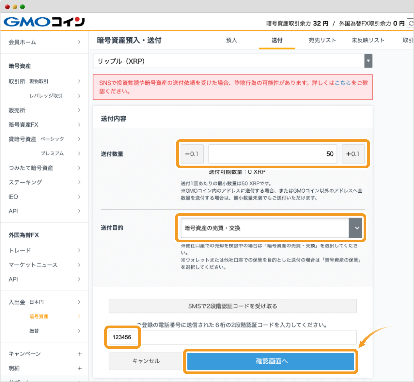Screen dimensions: 414x382
Task: Open トレード under 外国為替FX
Action: coord(44,250)
